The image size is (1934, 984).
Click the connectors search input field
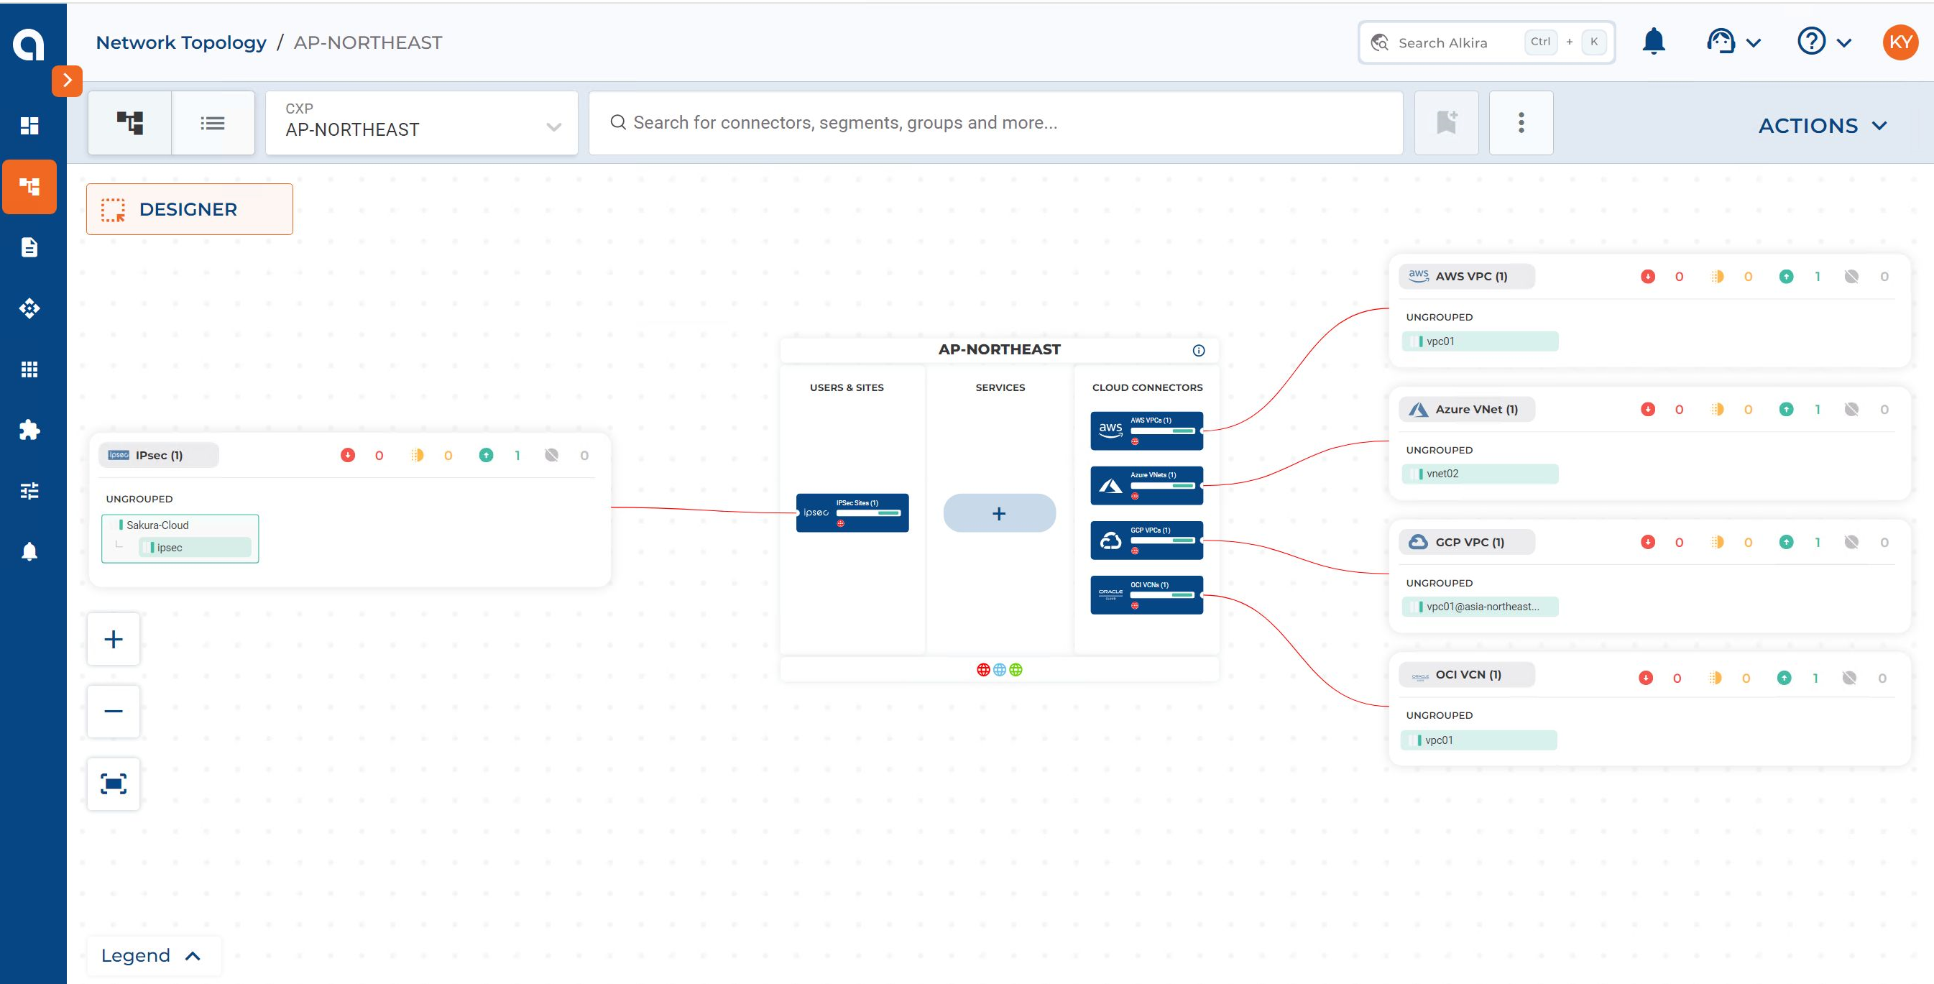[x=995, y=122]
